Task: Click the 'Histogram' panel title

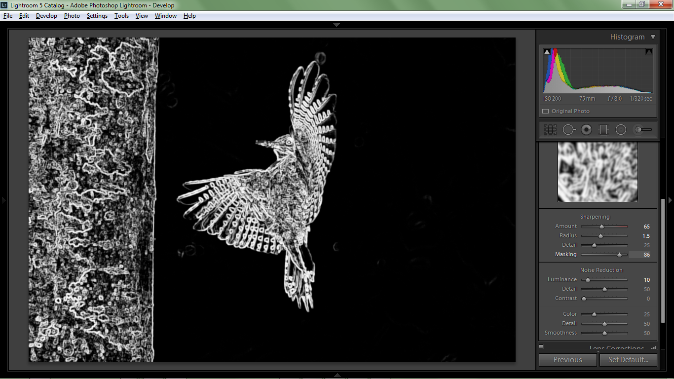Action: [627, 37]
